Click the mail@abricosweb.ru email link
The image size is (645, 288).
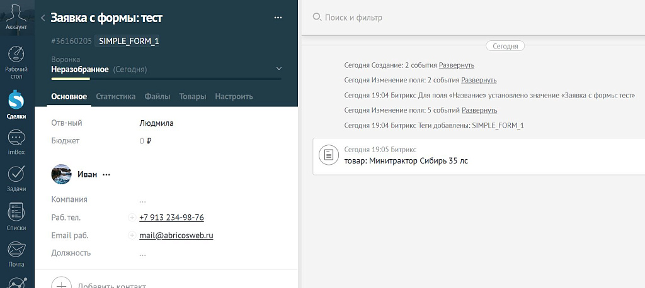click(x=176, y=236)
